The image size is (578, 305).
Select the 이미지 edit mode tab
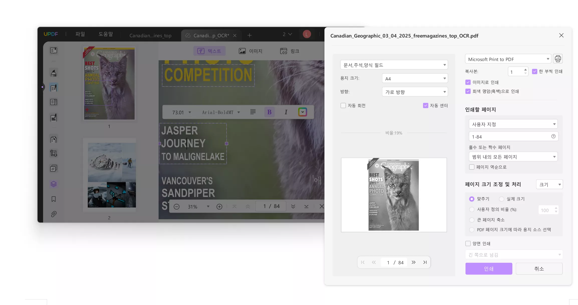250,51
